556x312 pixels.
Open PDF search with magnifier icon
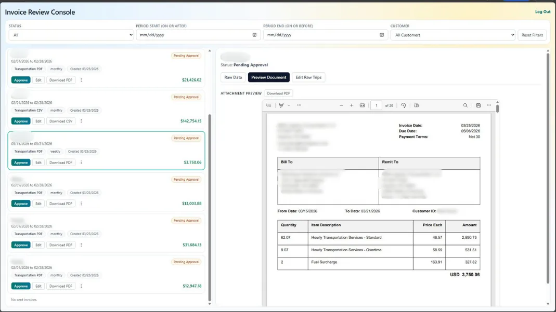(464, 105)
